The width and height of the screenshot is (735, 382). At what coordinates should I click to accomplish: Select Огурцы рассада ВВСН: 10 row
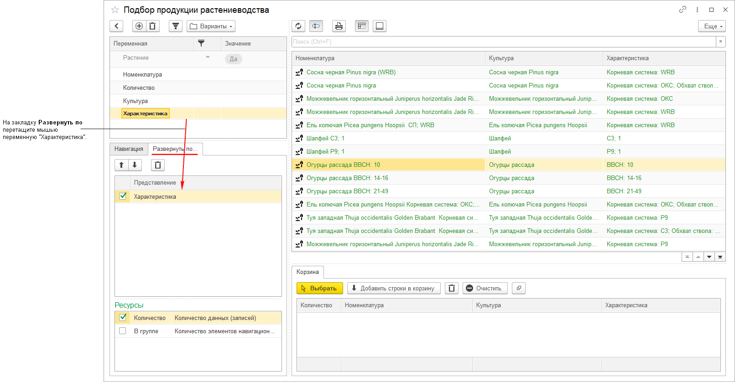tap(508, 165)
